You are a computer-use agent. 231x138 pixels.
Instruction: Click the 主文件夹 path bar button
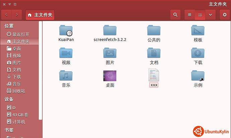click(x=40, y=15)
